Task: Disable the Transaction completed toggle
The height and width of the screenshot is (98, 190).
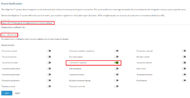Action: point(116,63)
